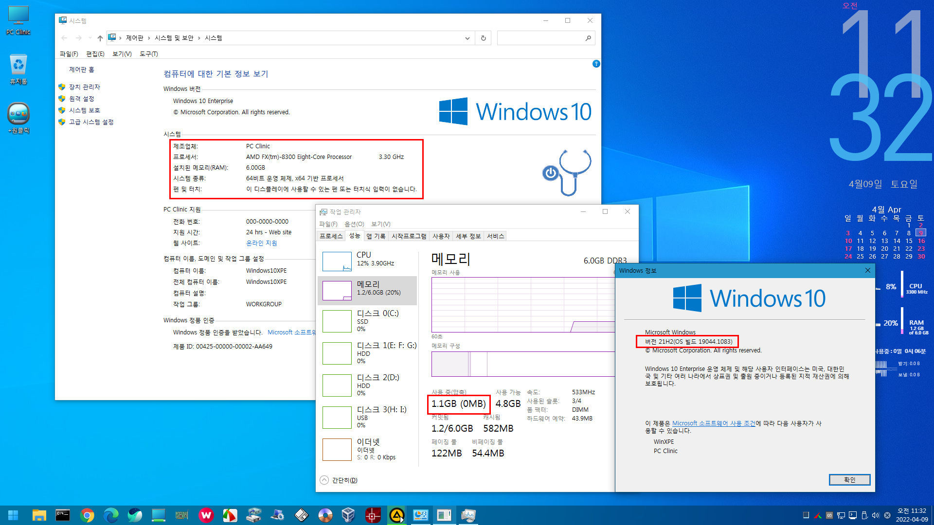
Task: Click the online support (온라인 지원) link
Action: click(261, 243)
